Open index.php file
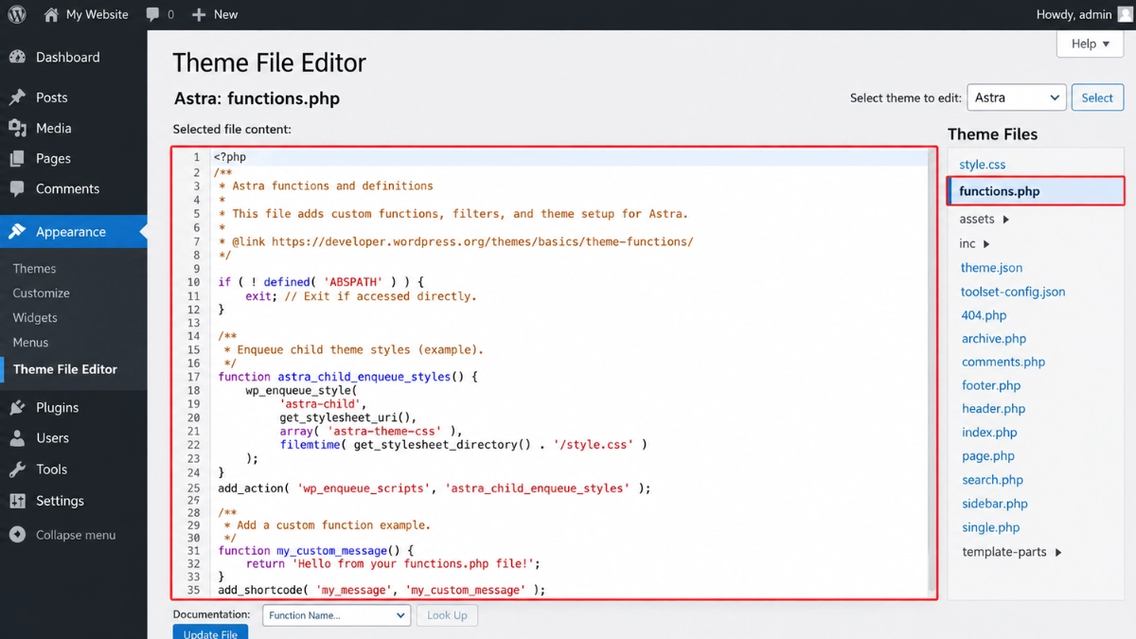The width and height of the screenshot is (1136, 639). click(x=989, y=433)
